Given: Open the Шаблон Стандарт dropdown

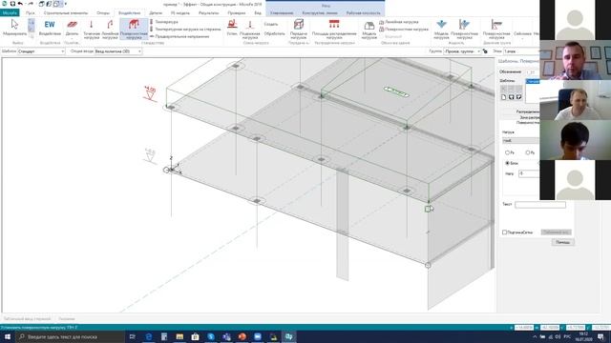Looking at the screenshot, I should click(41, 51).
